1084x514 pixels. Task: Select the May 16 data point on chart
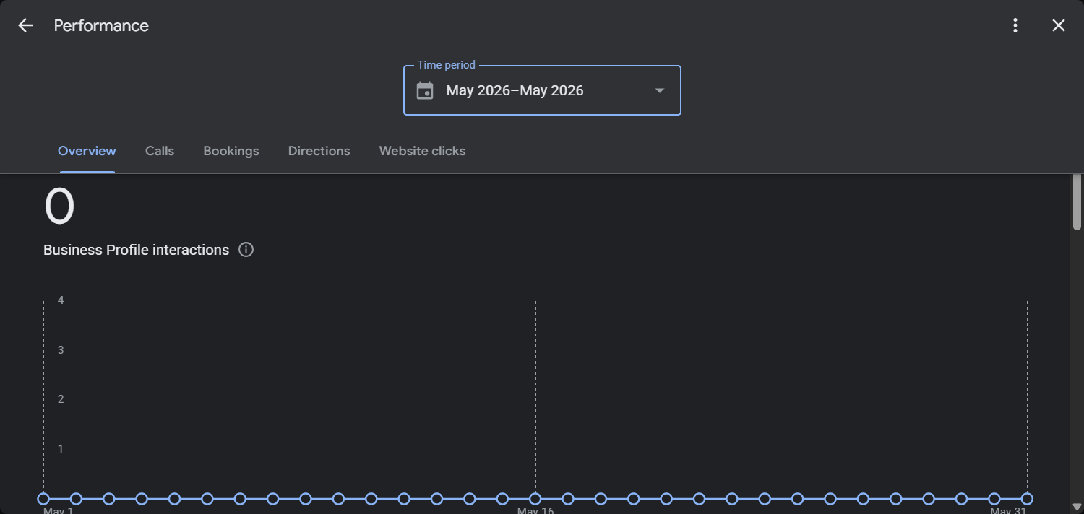click(x=535, y=499)
